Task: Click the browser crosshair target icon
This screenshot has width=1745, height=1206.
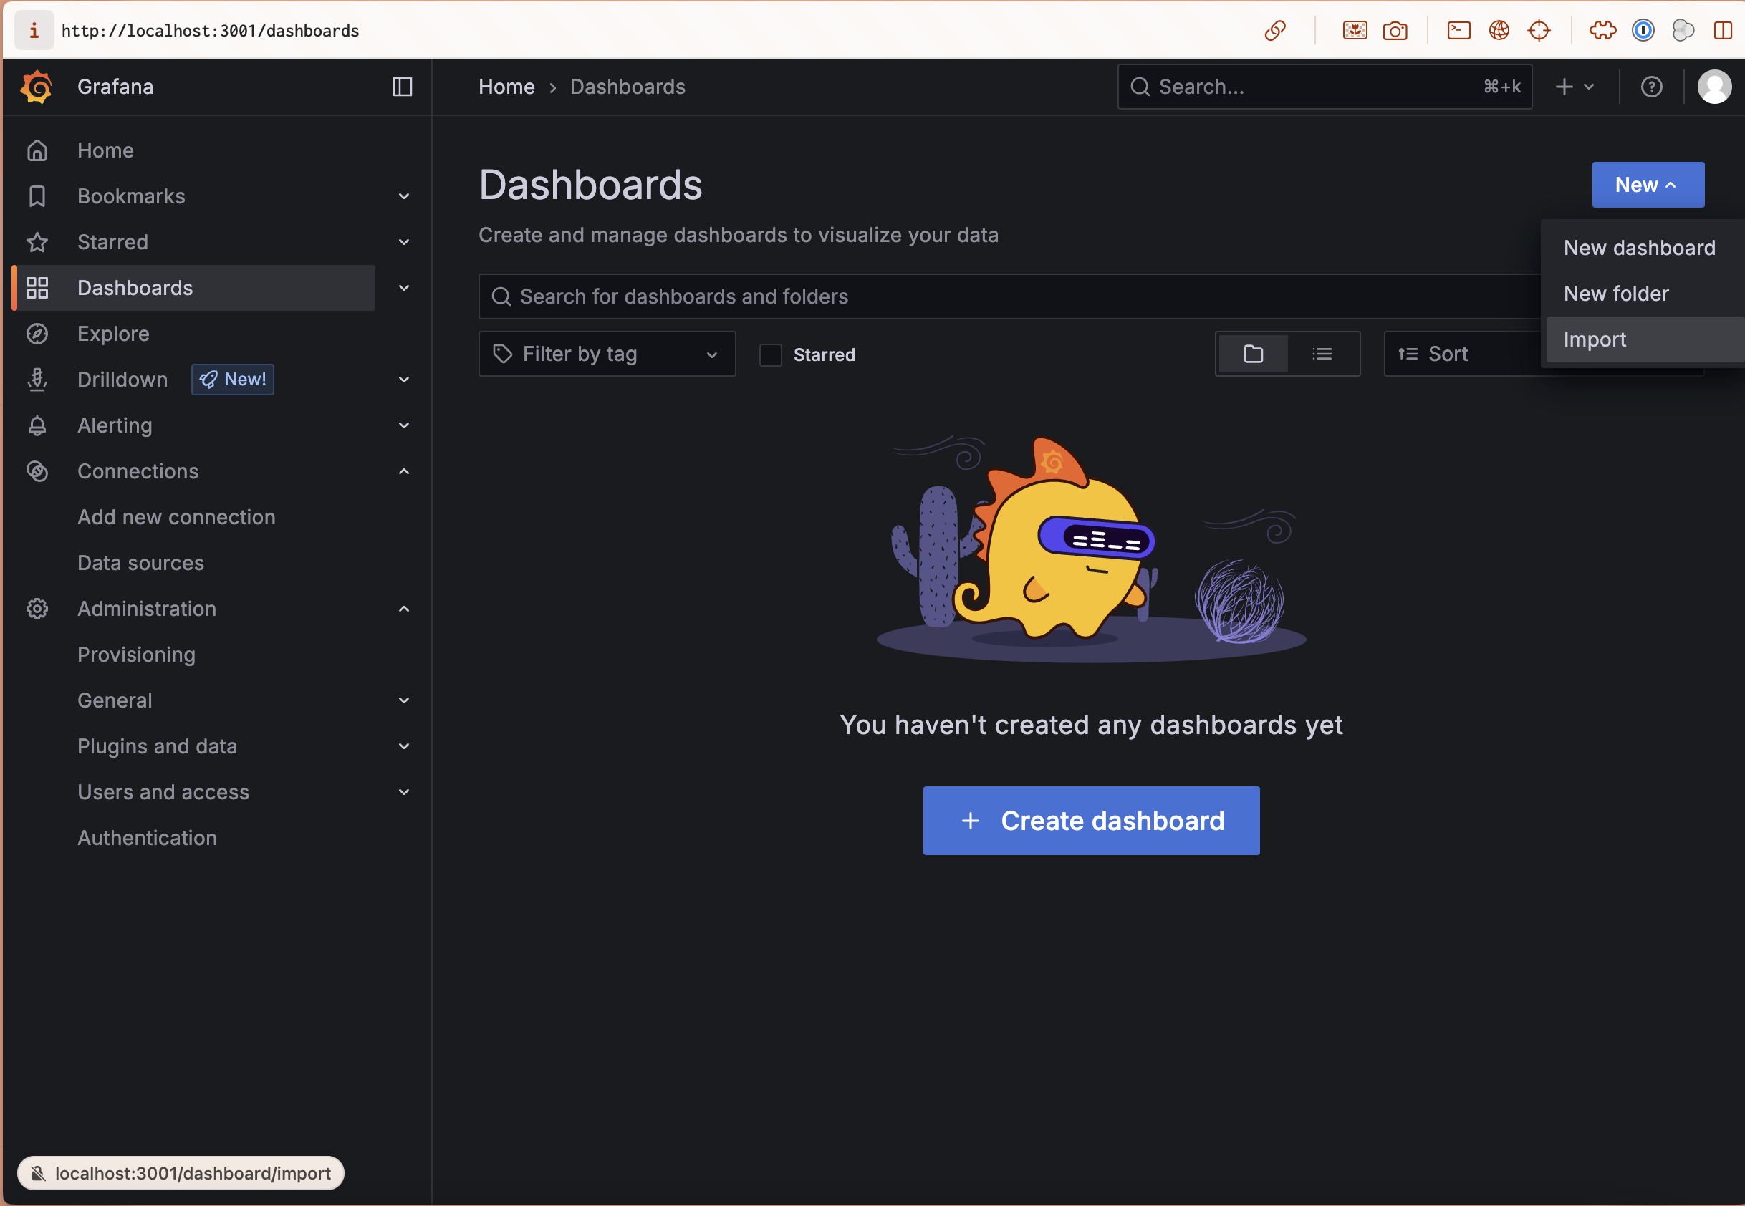Action: [1539, 30]
